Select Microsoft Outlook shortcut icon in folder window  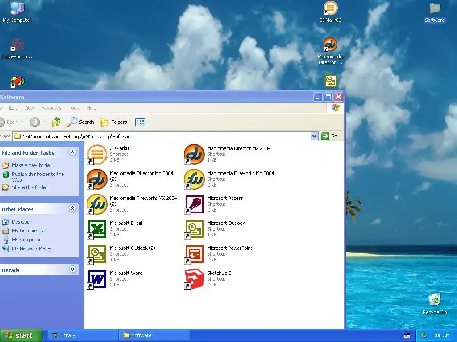(x=194, y=229)
